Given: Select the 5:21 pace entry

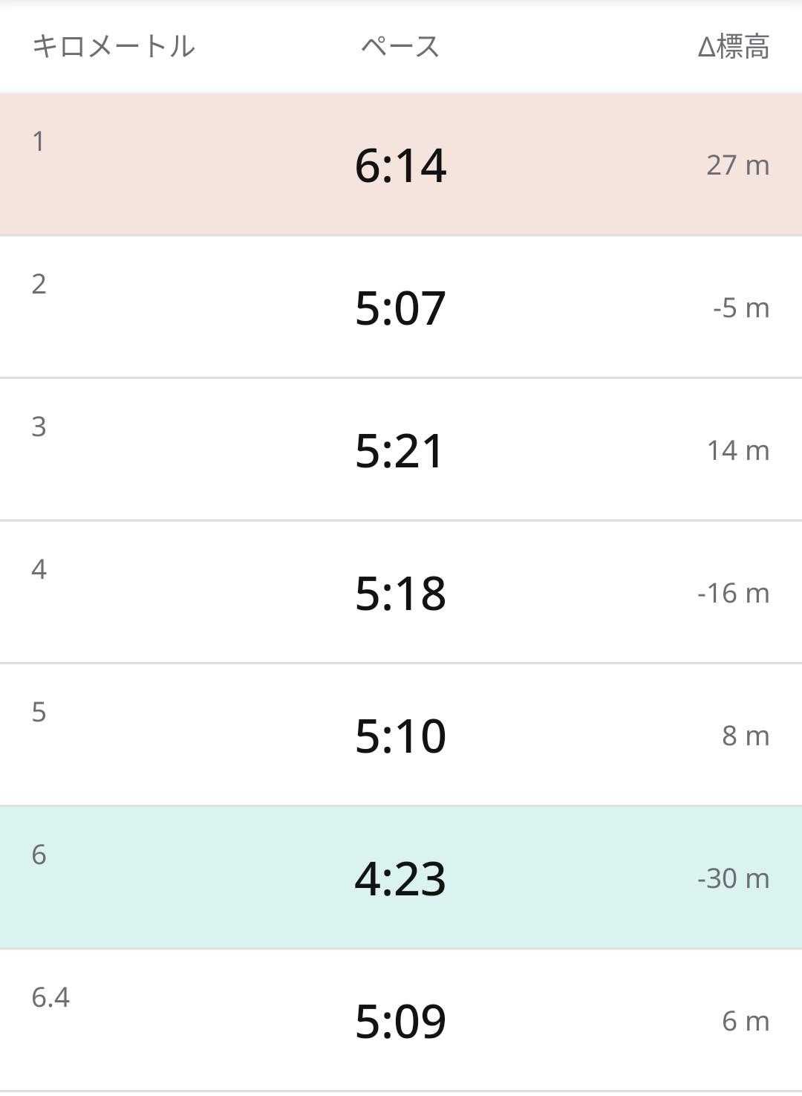Looking at the screenshot, I should pyautogui.click(x=400, y=450).
